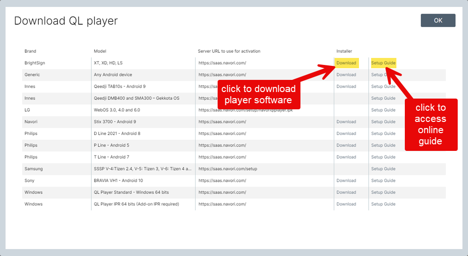Download Sony BRAVIA VH1 installer
The image size is (468, 256).
(346, 181)
